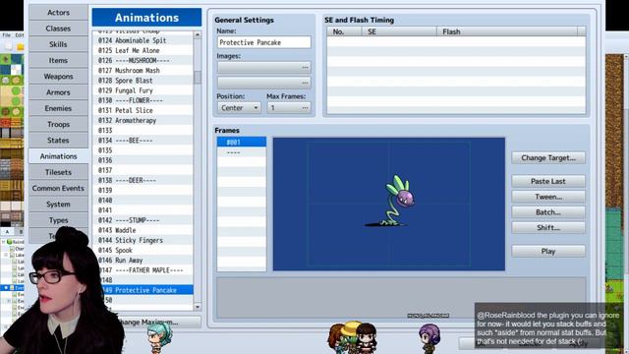Open first Images file picker ellipsis

(306, 68)
